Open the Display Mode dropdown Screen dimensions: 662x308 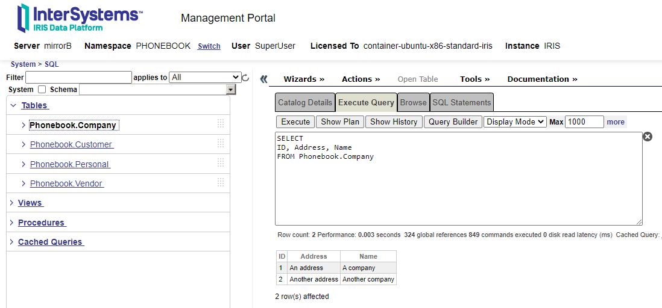[x=515, y=122]
